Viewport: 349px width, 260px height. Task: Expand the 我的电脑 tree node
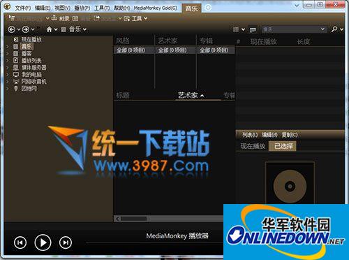8,75
